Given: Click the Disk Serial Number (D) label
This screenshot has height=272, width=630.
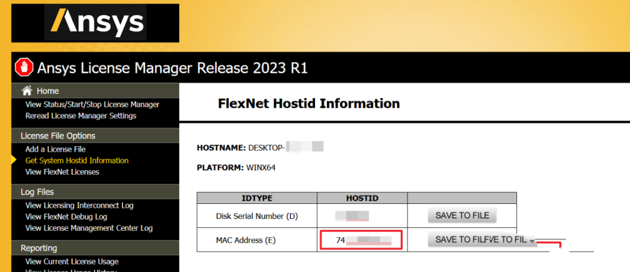Looking at the screenshot, I should (257, 216).
